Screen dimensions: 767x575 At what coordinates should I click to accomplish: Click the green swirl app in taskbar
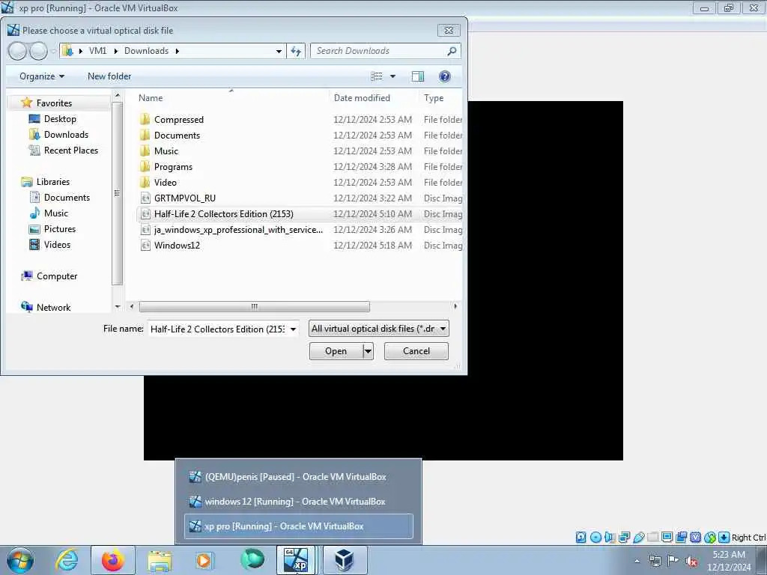(252, 559)
